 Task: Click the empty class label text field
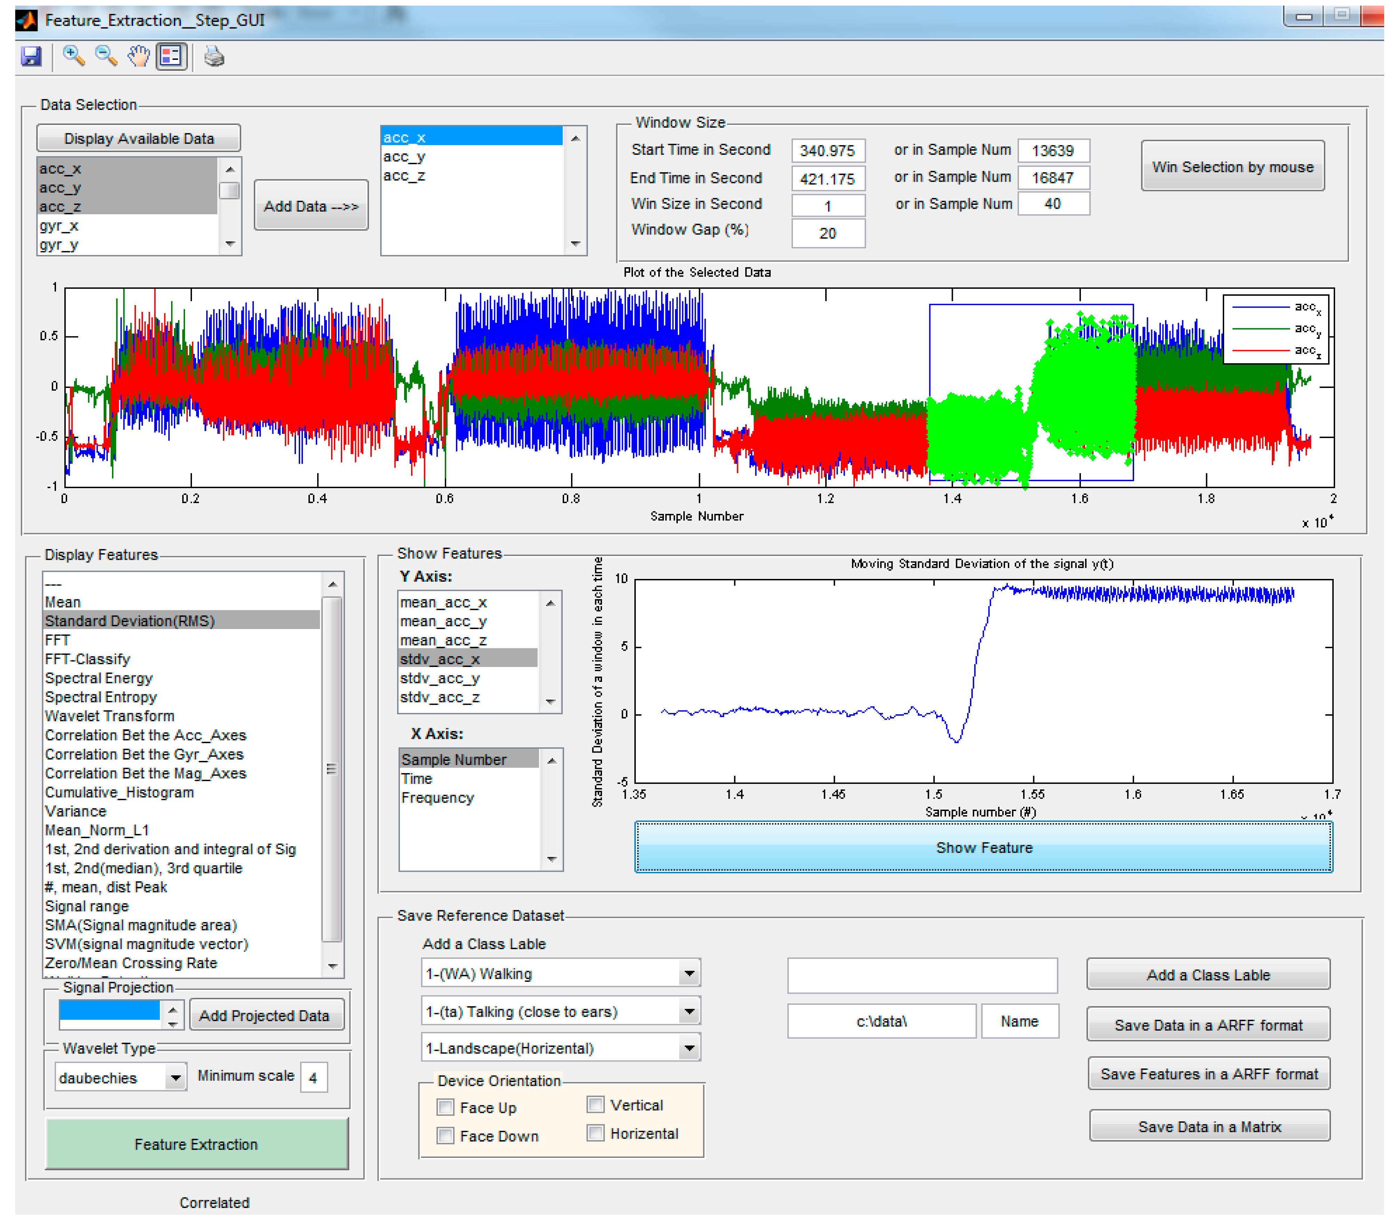coord(922,975)
